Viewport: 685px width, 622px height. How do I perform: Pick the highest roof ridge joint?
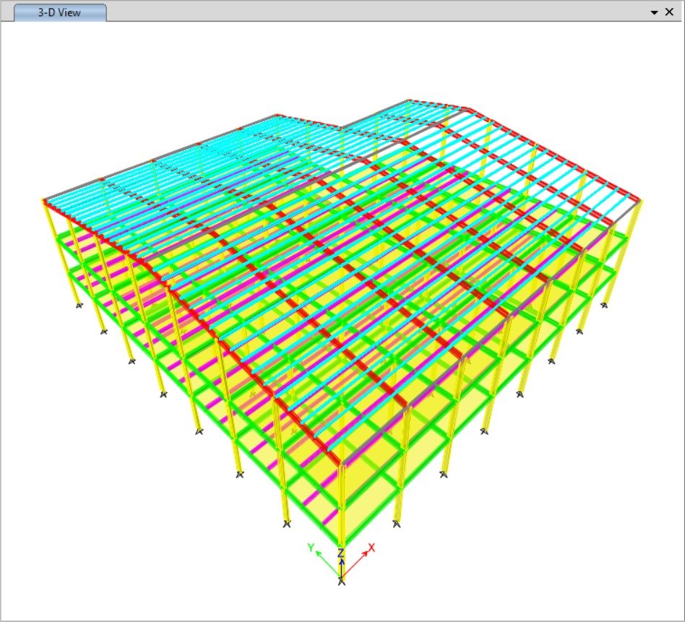[x=408, y=101]
